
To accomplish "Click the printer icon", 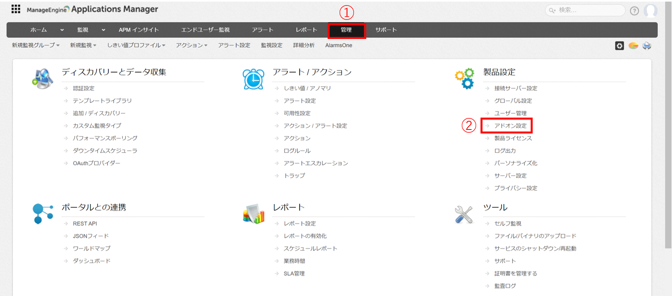I will [647, 46].
